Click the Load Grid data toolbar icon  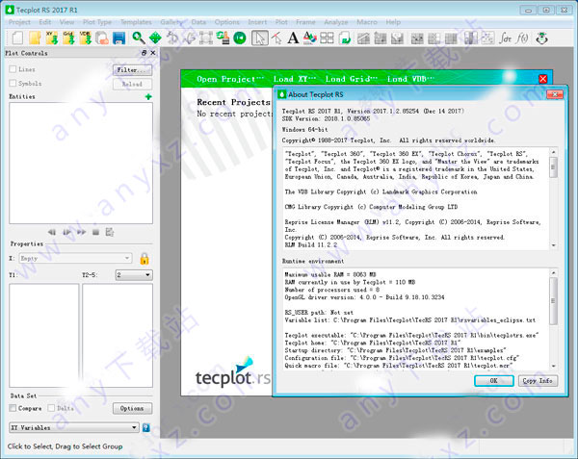[x=68, y=38]
